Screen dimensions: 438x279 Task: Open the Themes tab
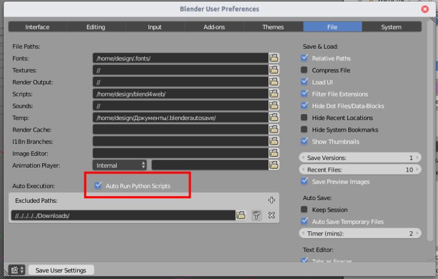pos(273,27)
